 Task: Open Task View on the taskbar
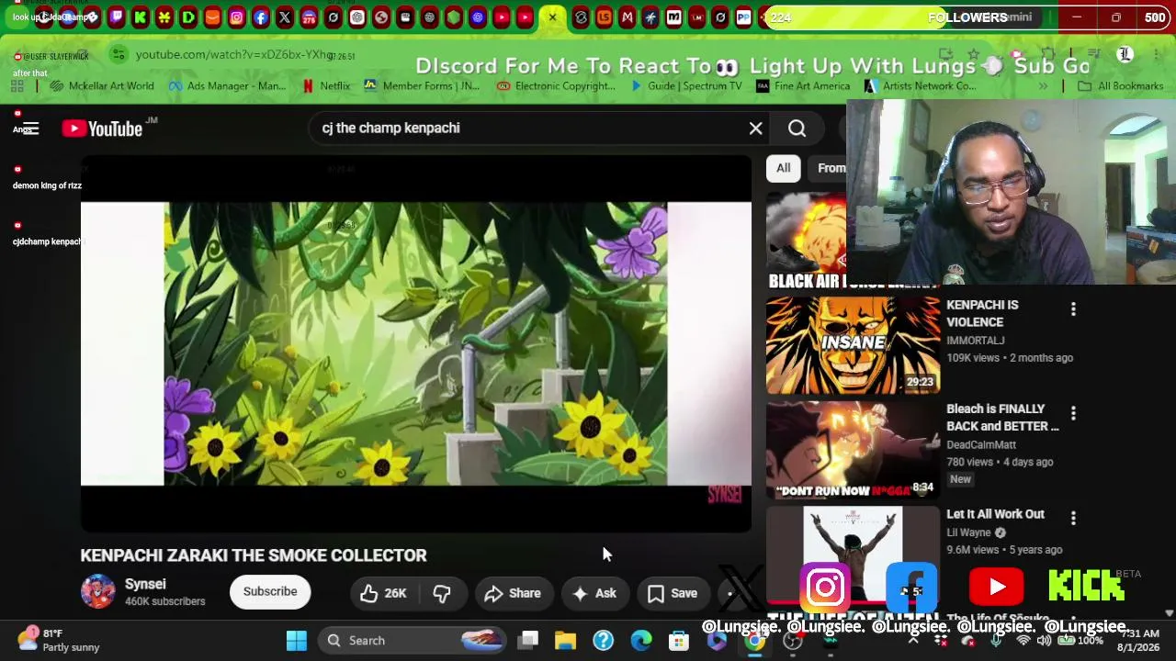pos(527,641)
